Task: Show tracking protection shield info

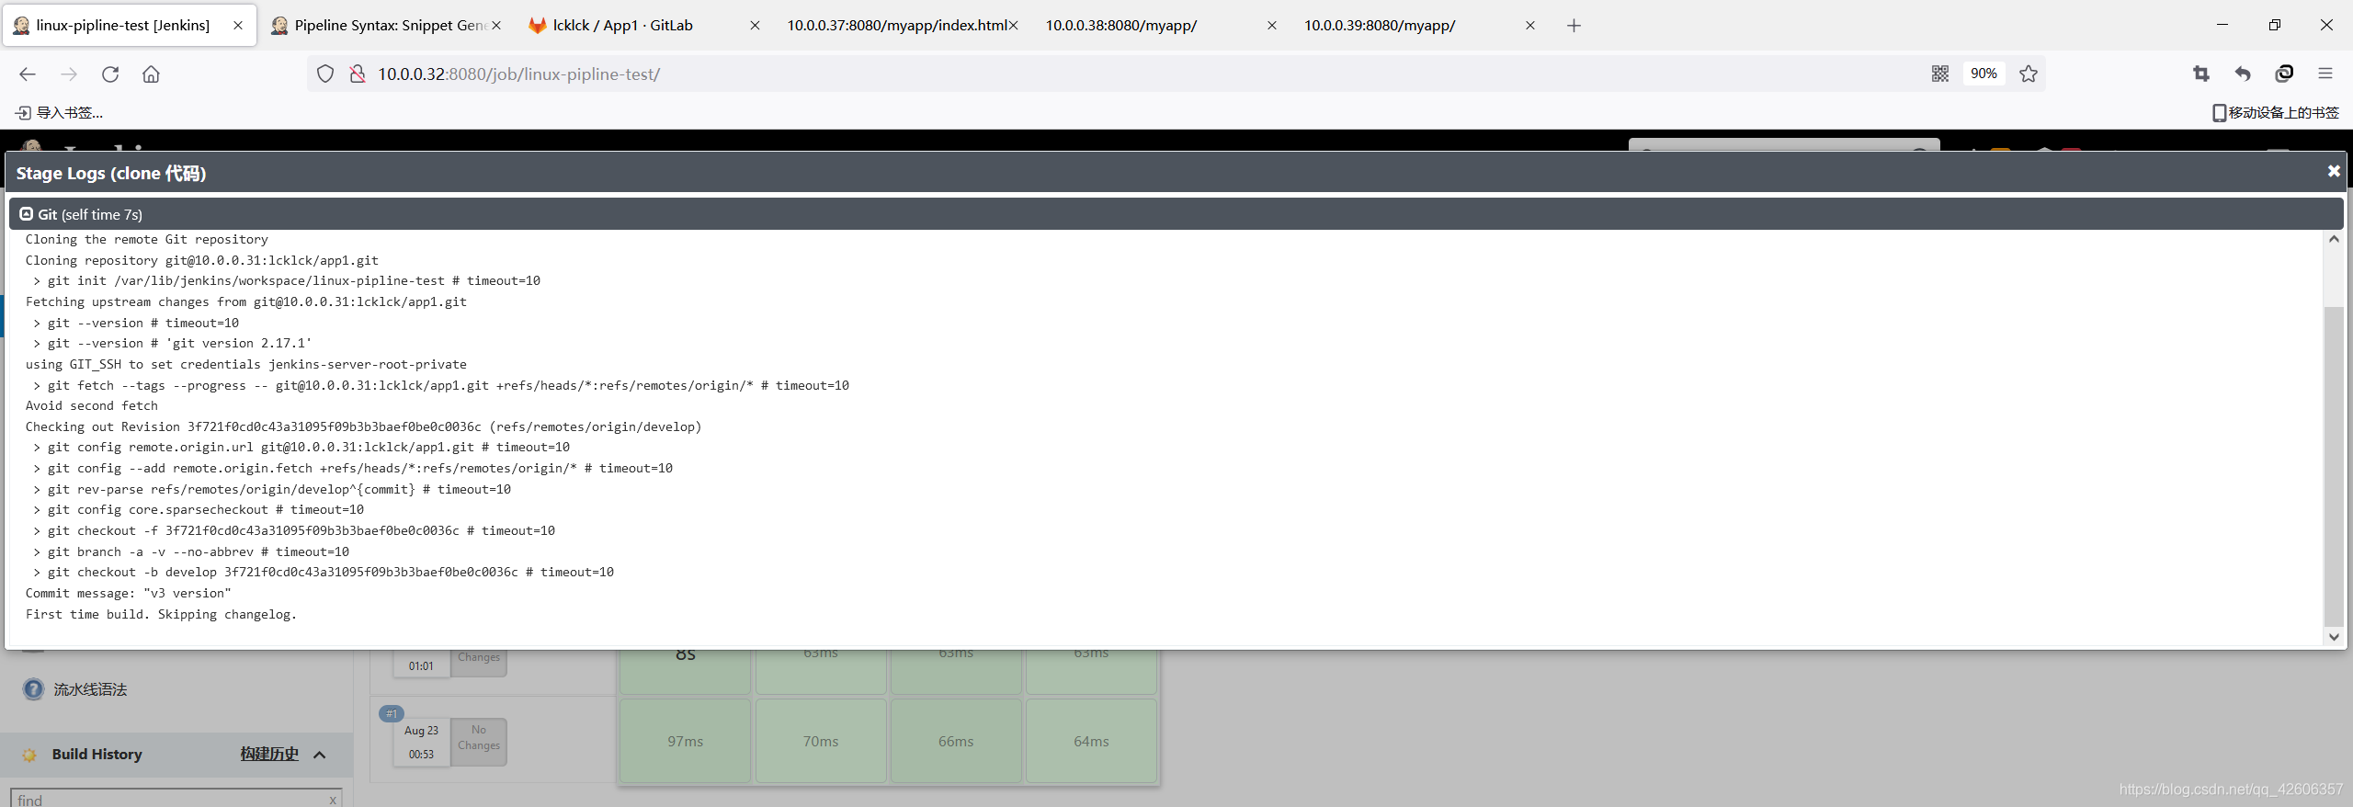Action: click(x=324, y=74)
